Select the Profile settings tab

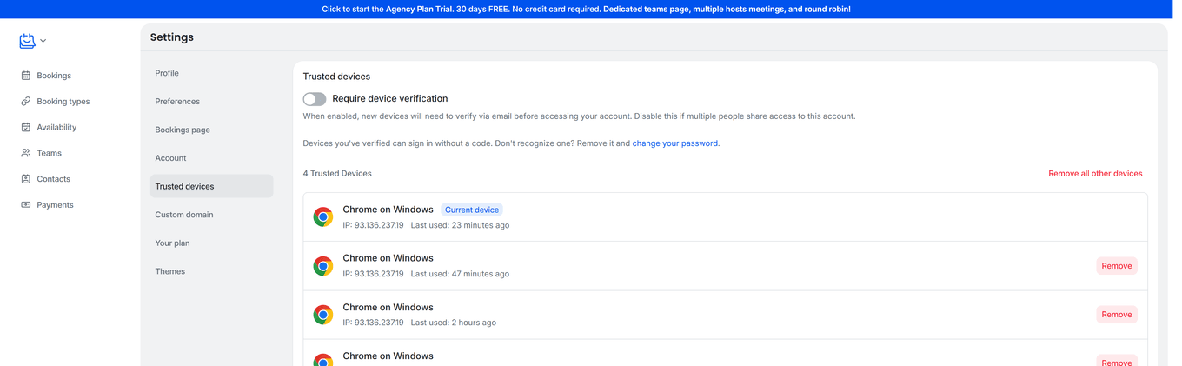click(211, 73)
